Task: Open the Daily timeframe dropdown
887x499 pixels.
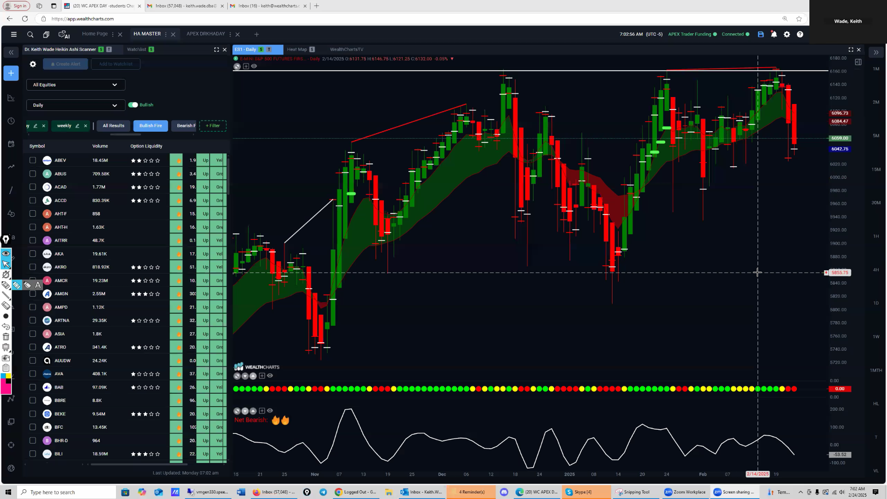Action: coord(76,105)
